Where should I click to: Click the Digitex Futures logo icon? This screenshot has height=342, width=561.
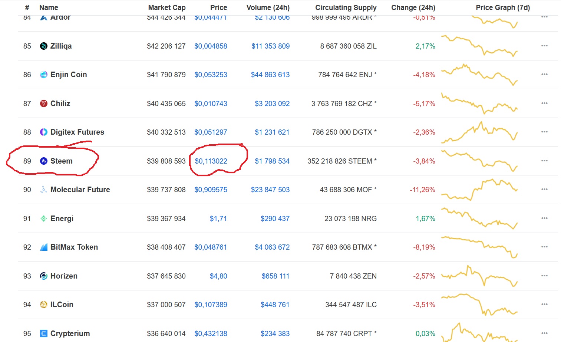coord(44,132)
